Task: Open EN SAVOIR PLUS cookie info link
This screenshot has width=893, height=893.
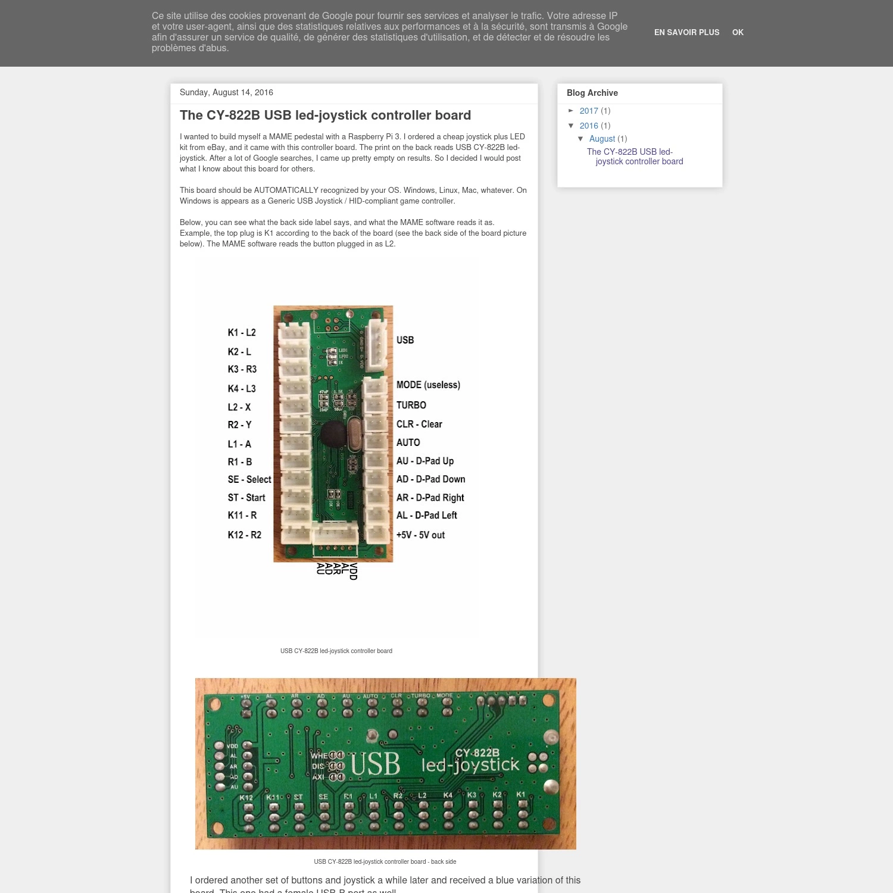Action: click(686, 32)
